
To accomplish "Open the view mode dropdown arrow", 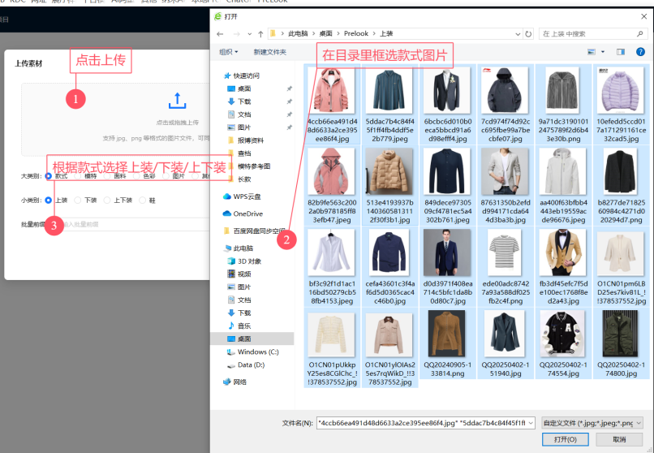I will pos(604,52).
